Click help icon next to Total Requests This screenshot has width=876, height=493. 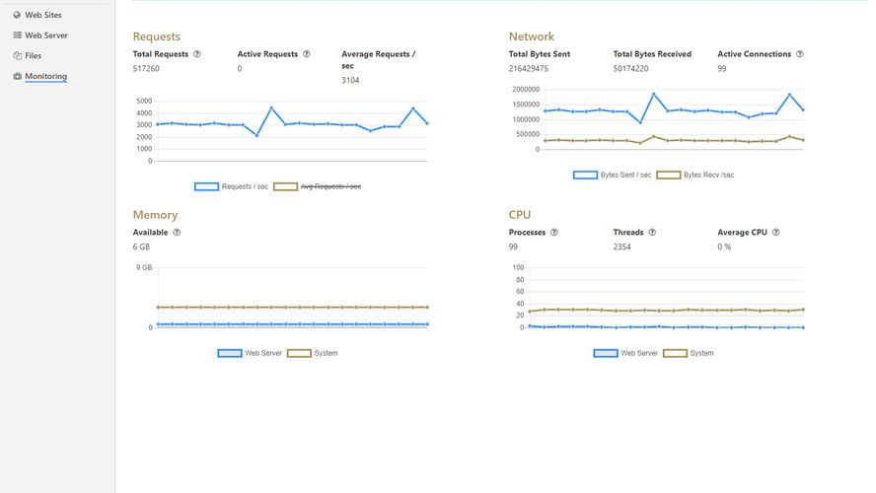[197, 54]
